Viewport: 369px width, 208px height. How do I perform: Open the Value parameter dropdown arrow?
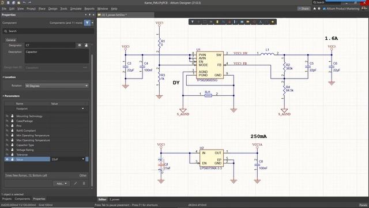tap(83, 159)
